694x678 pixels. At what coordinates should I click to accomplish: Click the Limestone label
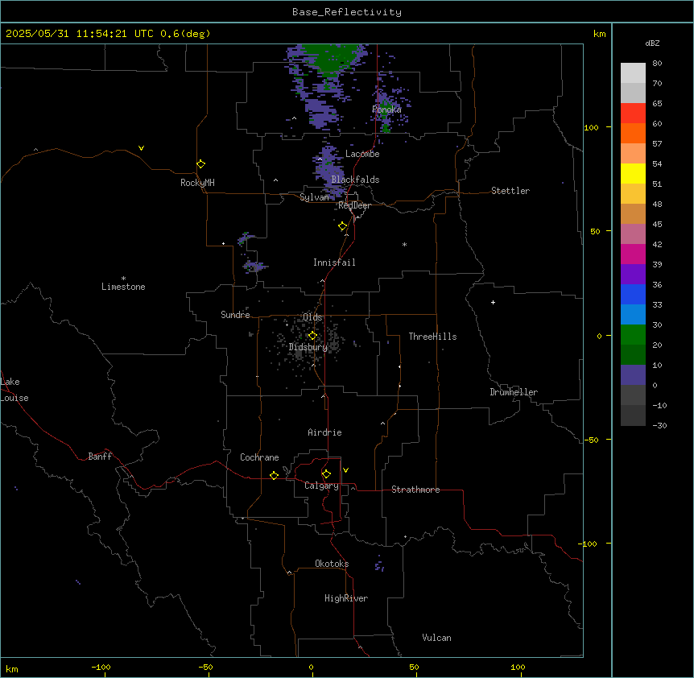123,287
